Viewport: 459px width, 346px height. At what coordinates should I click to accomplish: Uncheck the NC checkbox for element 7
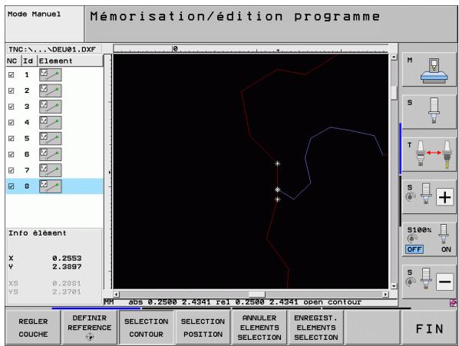11,170
